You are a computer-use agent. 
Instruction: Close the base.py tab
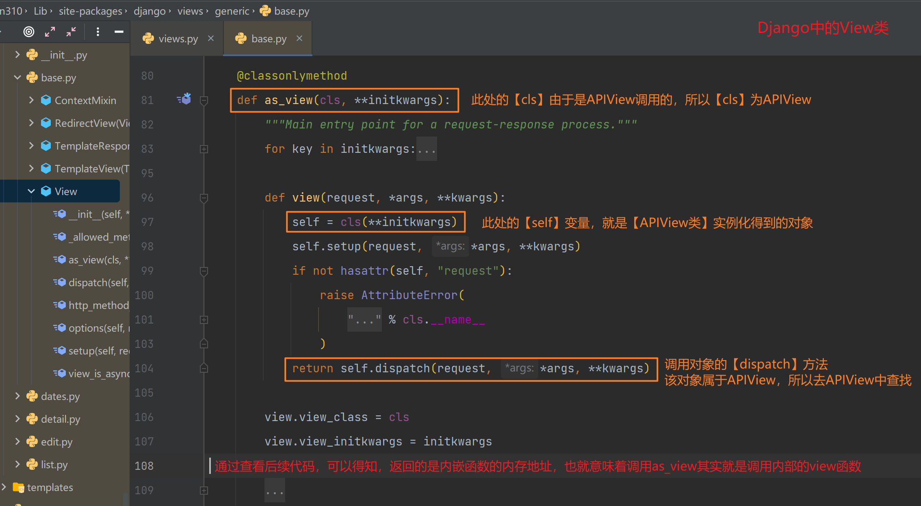[x=299, y=38]
